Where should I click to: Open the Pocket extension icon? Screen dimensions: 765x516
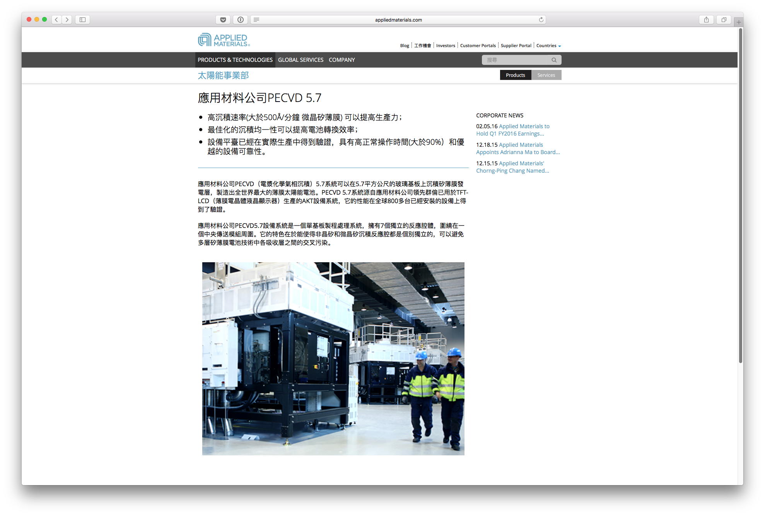(x=223, y=20)
